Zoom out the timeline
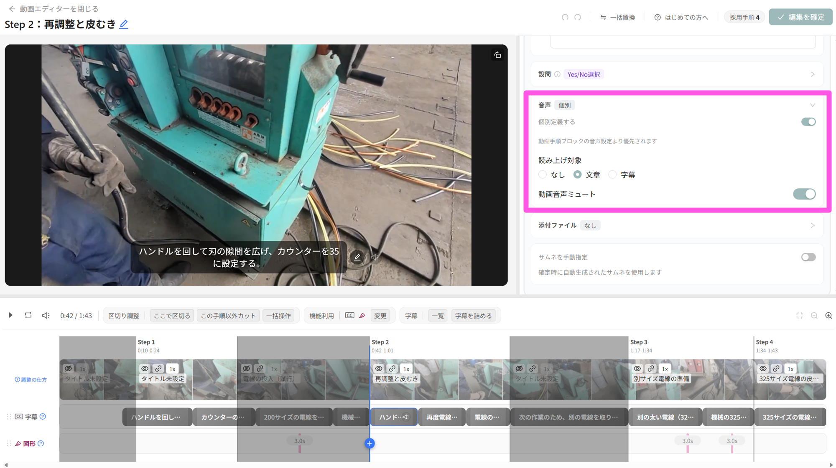836x468 pixels. [x=814, y=316]
